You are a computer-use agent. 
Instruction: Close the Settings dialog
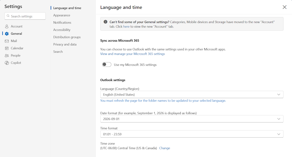pyautogui.click(x=284, y=7)
